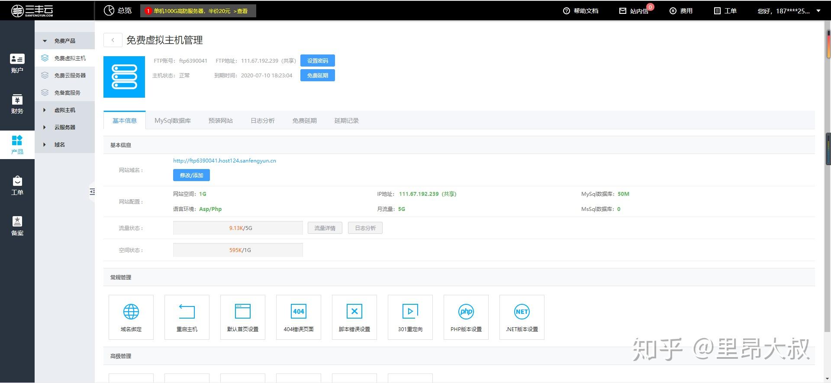Switch to the MySql database (MySql数据库) tab

[x=173, y=121]
